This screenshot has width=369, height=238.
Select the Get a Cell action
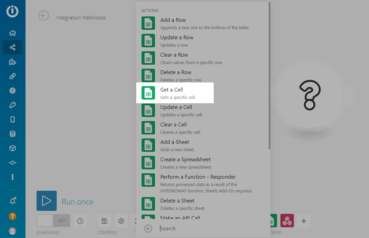[175, 93]
